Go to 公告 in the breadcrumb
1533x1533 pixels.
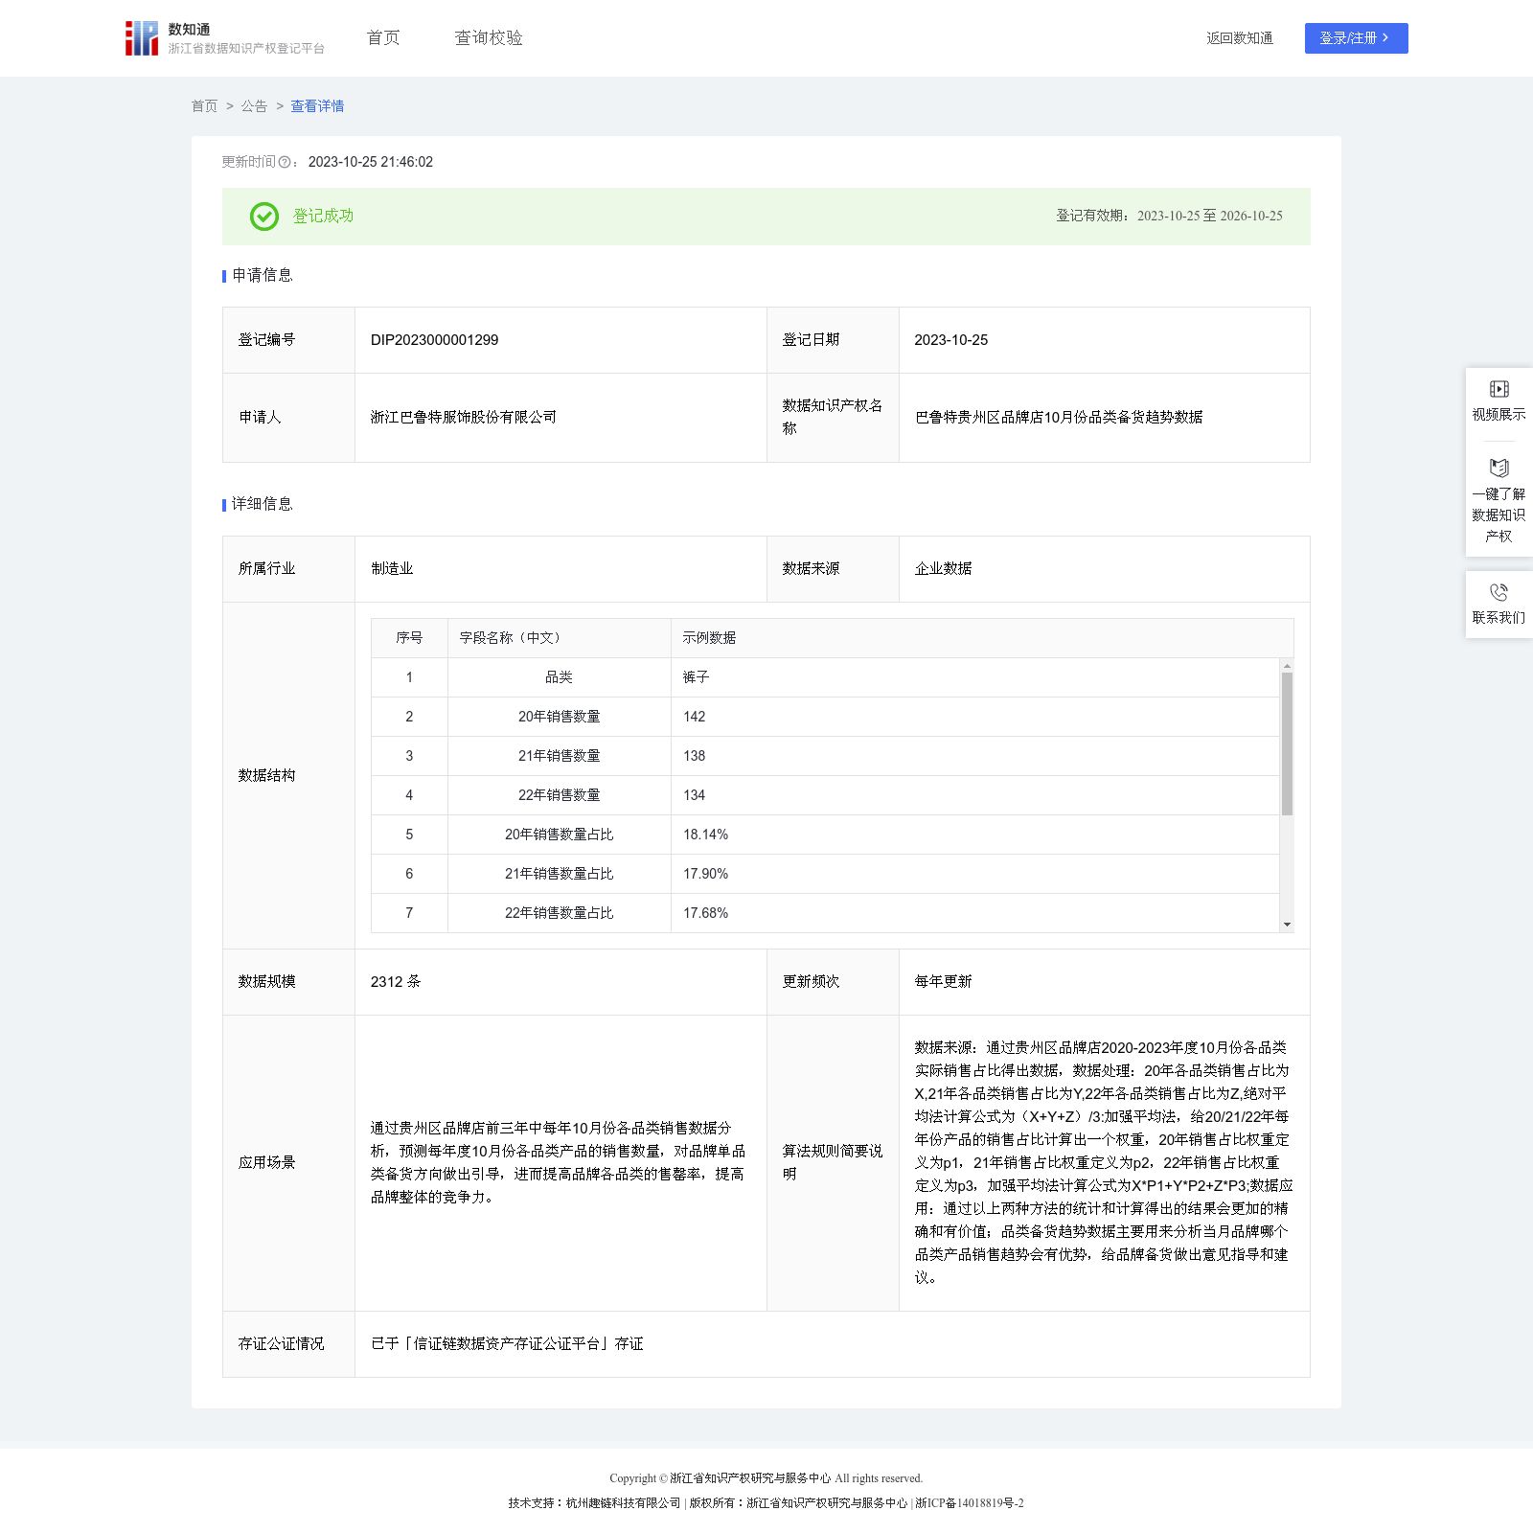(254, 106)
